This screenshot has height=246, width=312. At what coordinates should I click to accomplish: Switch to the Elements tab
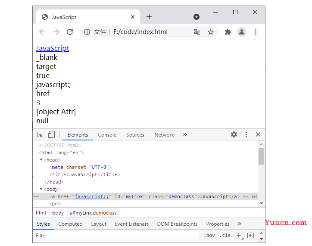point(78,135)
